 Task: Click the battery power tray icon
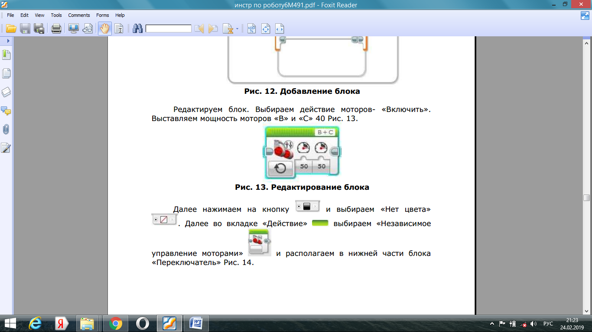pos(513,323)
